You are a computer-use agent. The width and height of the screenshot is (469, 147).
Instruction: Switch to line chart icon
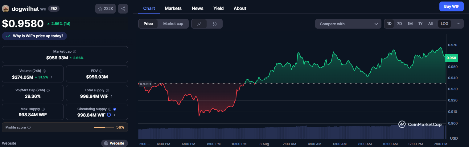point(199,24)
